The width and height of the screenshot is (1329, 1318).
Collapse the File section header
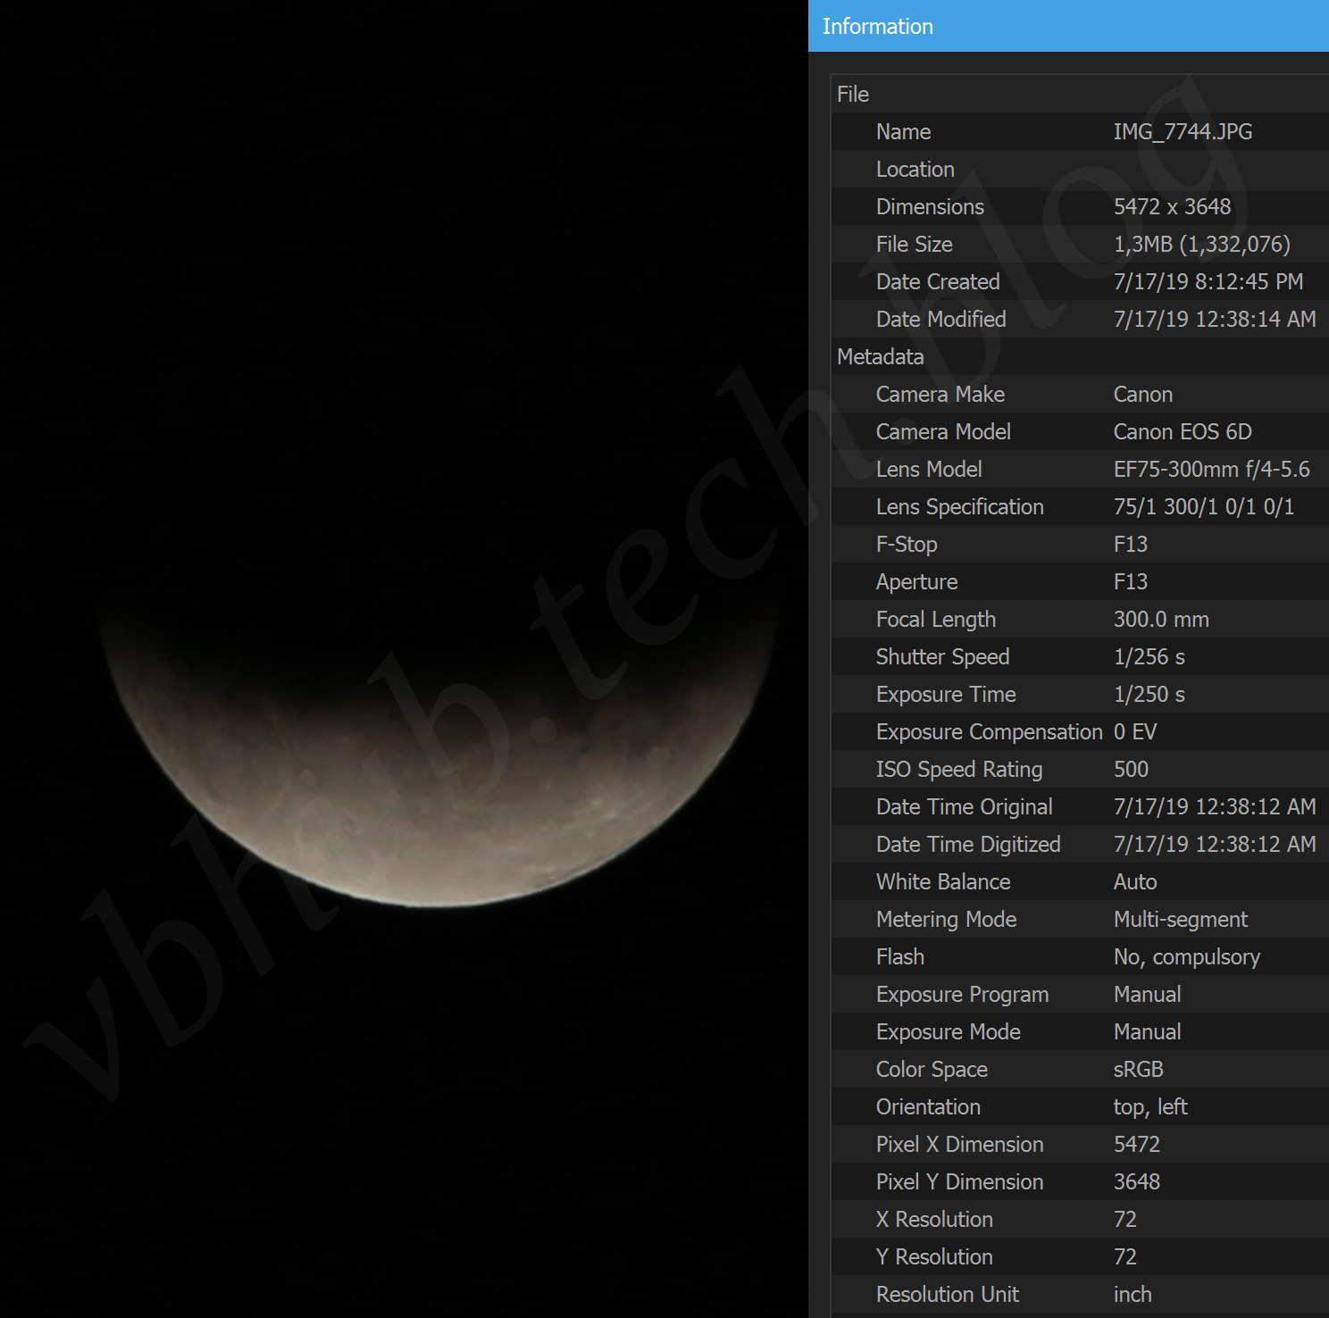pyautogui.click(x=853, y=95)
